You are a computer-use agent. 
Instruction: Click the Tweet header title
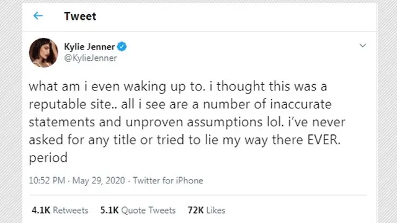[x=80, y=16]
